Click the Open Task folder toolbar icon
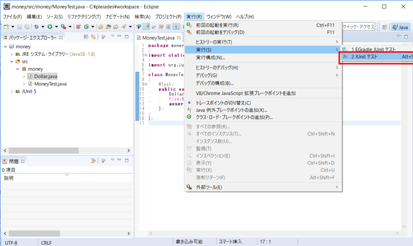Image resolution: width=413 pixels, height=246 pixels. [x=108, y=27]
